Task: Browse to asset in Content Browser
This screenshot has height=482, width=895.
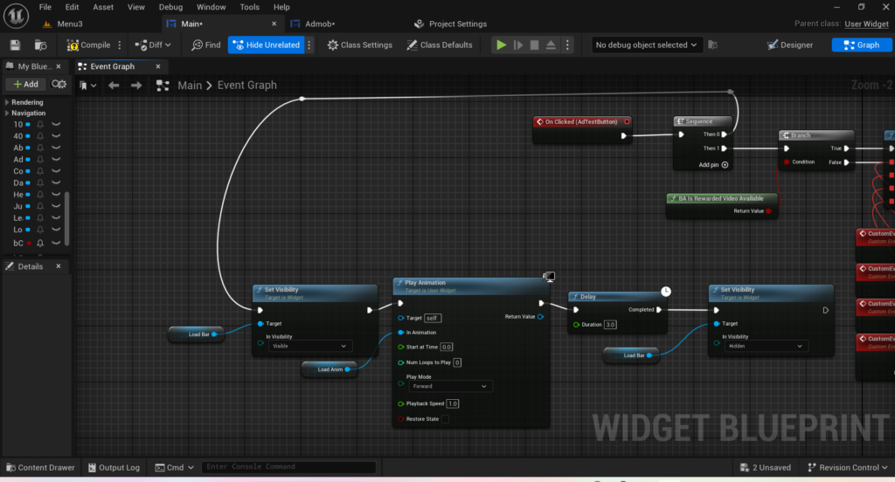Action: coord(40,45)
